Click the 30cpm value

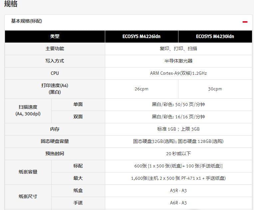pos(215,89)
